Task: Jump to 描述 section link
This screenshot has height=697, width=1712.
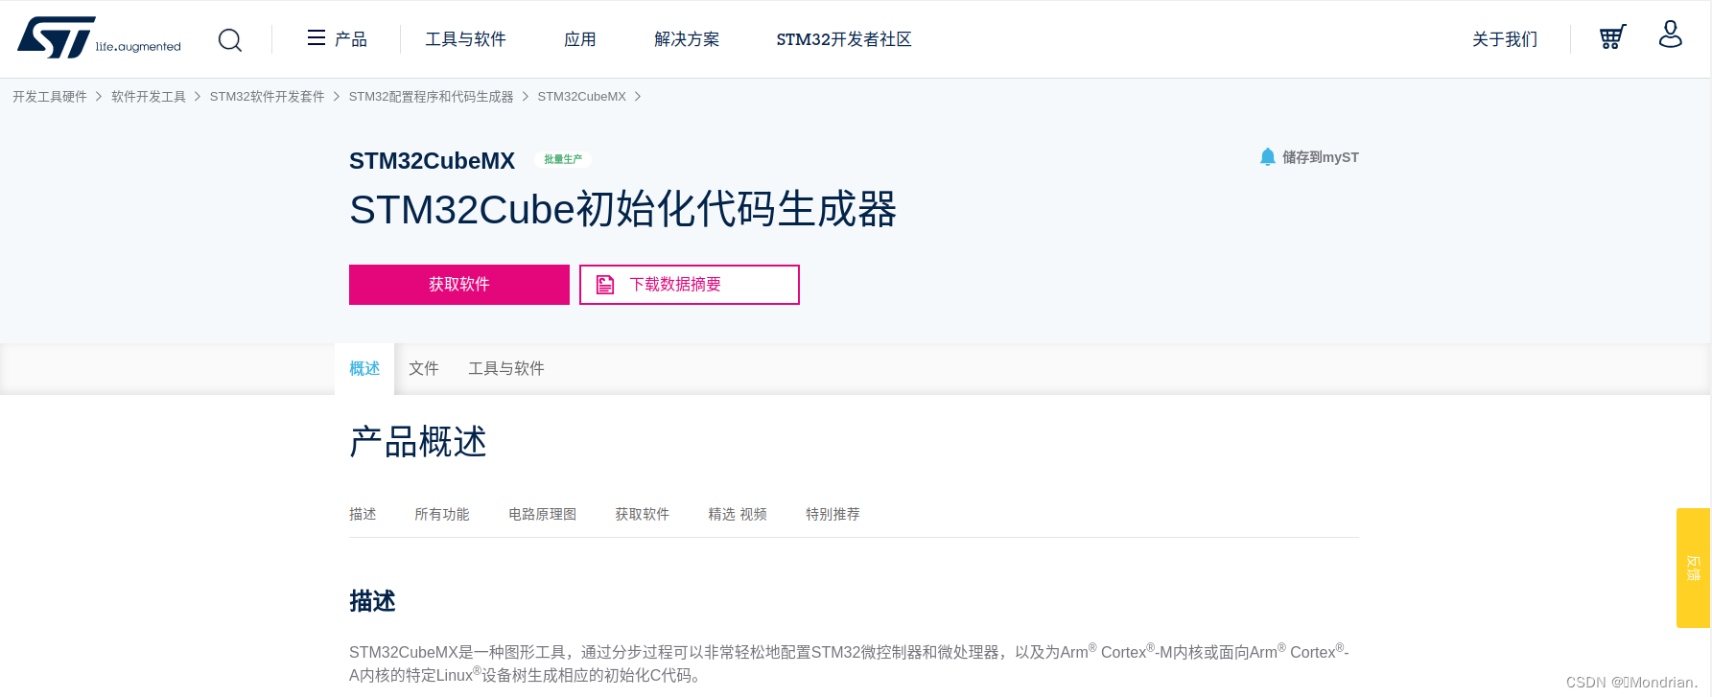Action: tap(363, 515)
